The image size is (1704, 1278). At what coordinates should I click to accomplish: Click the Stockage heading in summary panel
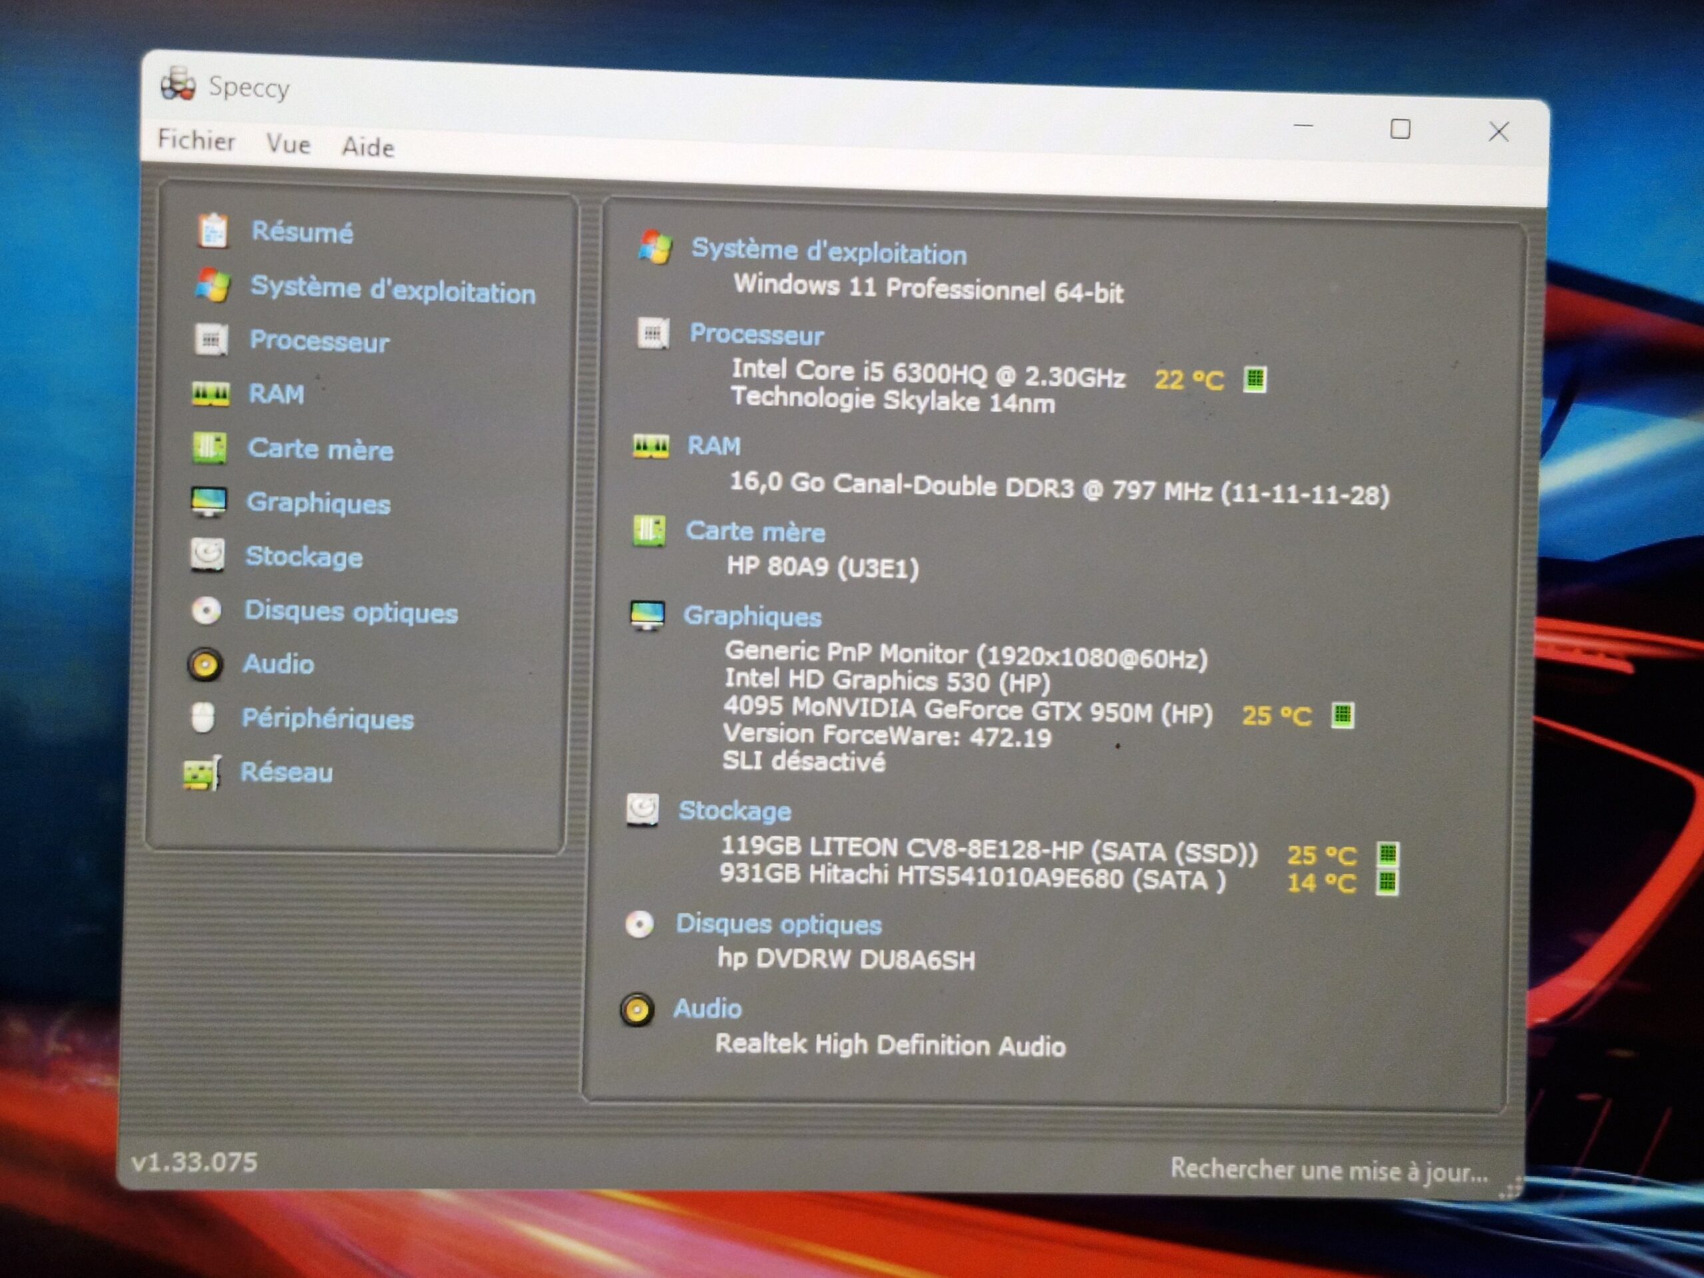coord(734,811)
